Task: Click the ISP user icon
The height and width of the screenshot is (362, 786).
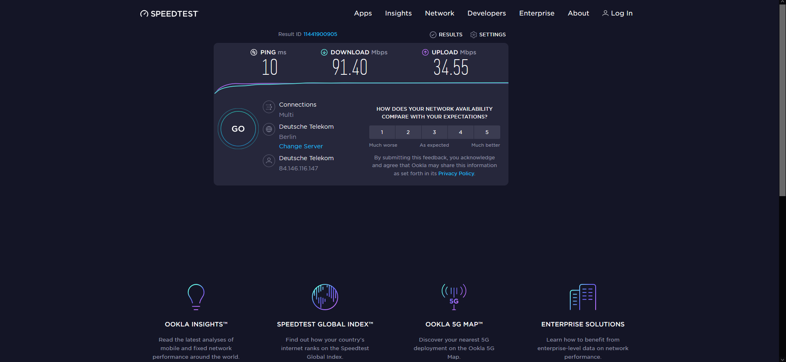Action: [269, 161]
